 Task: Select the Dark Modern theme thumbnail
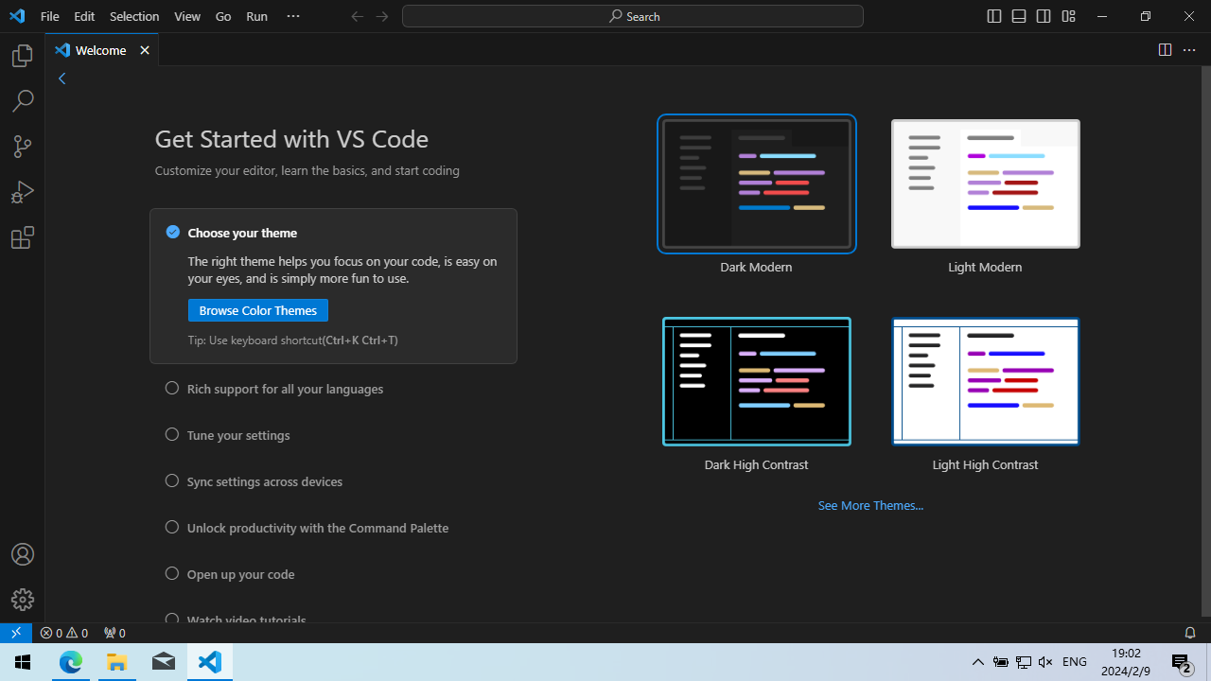(757, 183)
